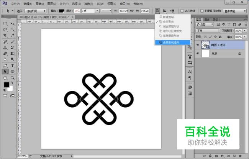Toggle lock image pixels brush icon
249x159 pixels.
[x=210, y=37]
